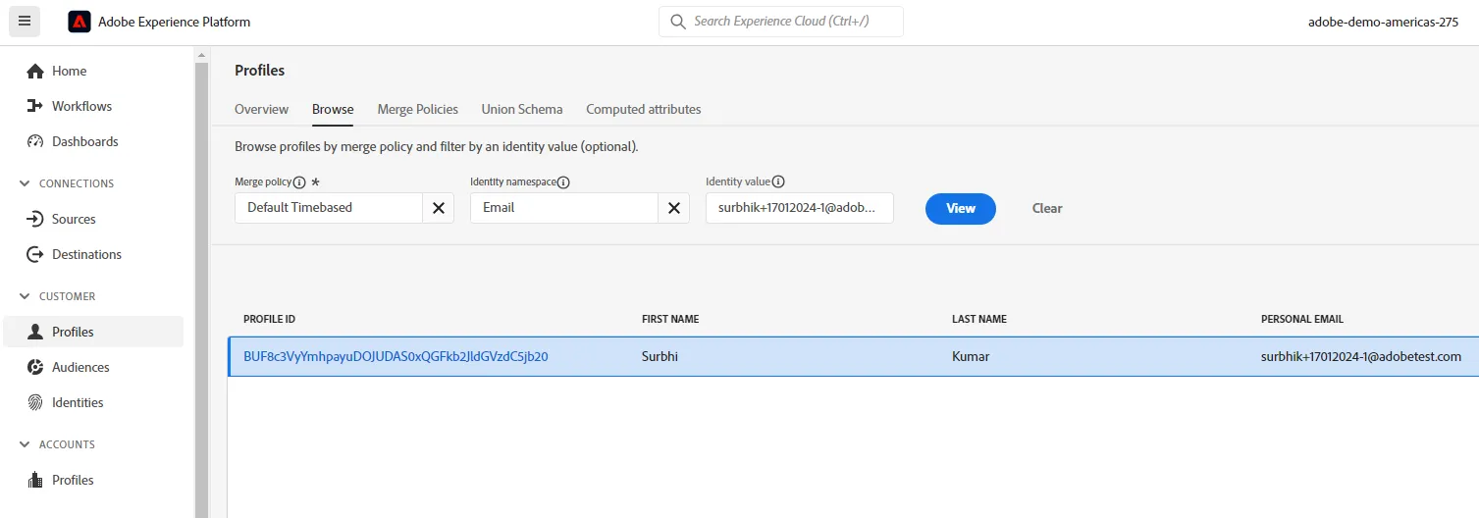Open the Merge policy combo box
This screenshot has width=1479, height=518.
coord(329,208)
